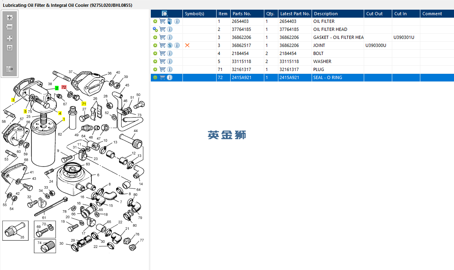Screen dimensions: 454x270
Task: Click gear icon for SEAL - O RING
Action: pyautogui.click(x=155, y=77)
